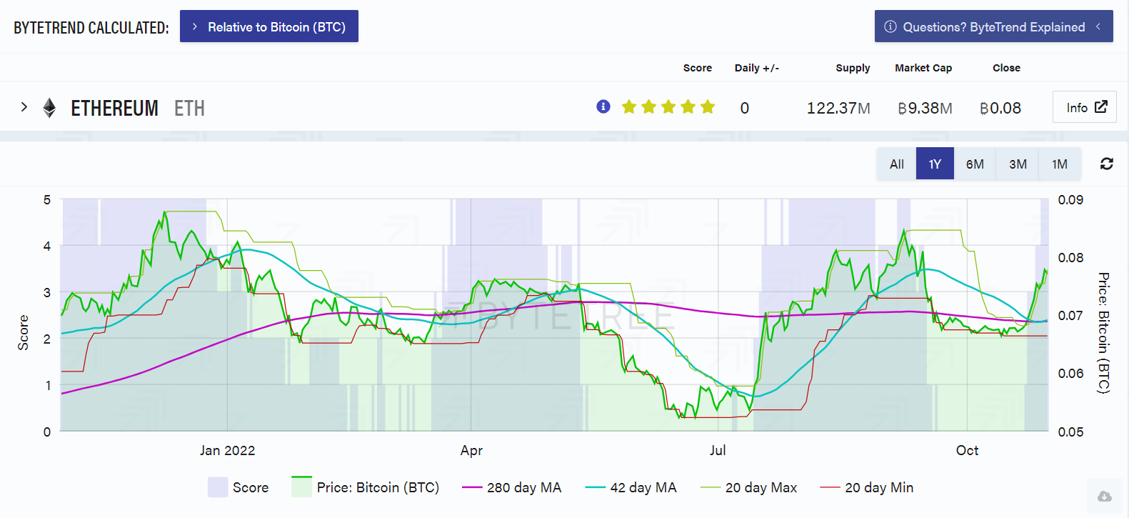Click the Market Cap column header
1129x518 pixels.
(x=923, y=68)
